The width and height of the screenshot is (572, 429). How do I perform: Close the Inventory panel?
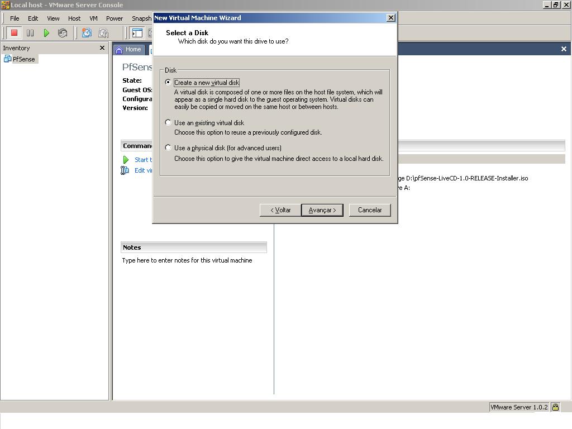(x=102, y=48)
